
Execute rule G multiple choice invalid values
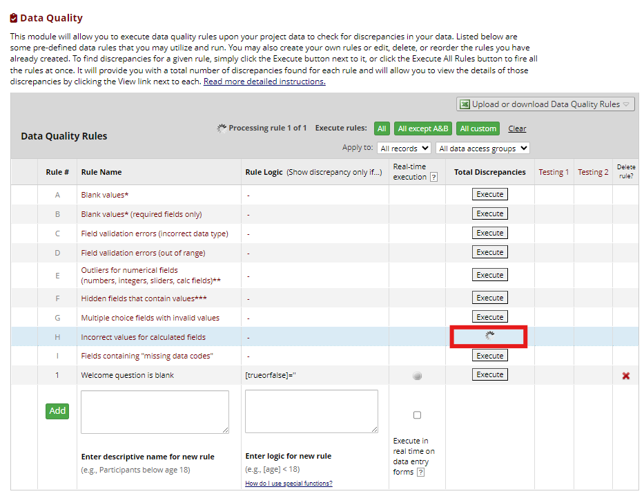(x=489, y=317)
